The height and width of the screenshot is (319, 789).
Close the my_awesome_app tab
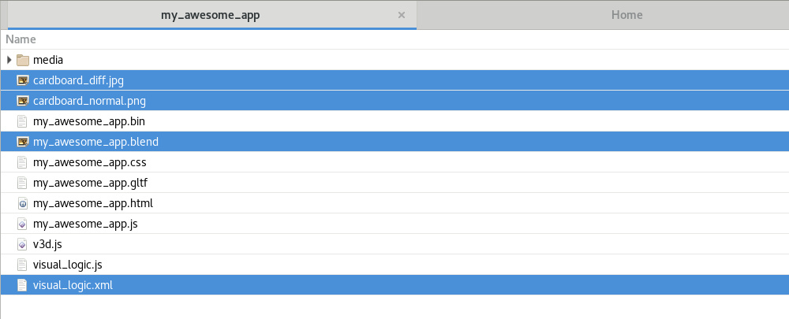click(x=402, y=15)
